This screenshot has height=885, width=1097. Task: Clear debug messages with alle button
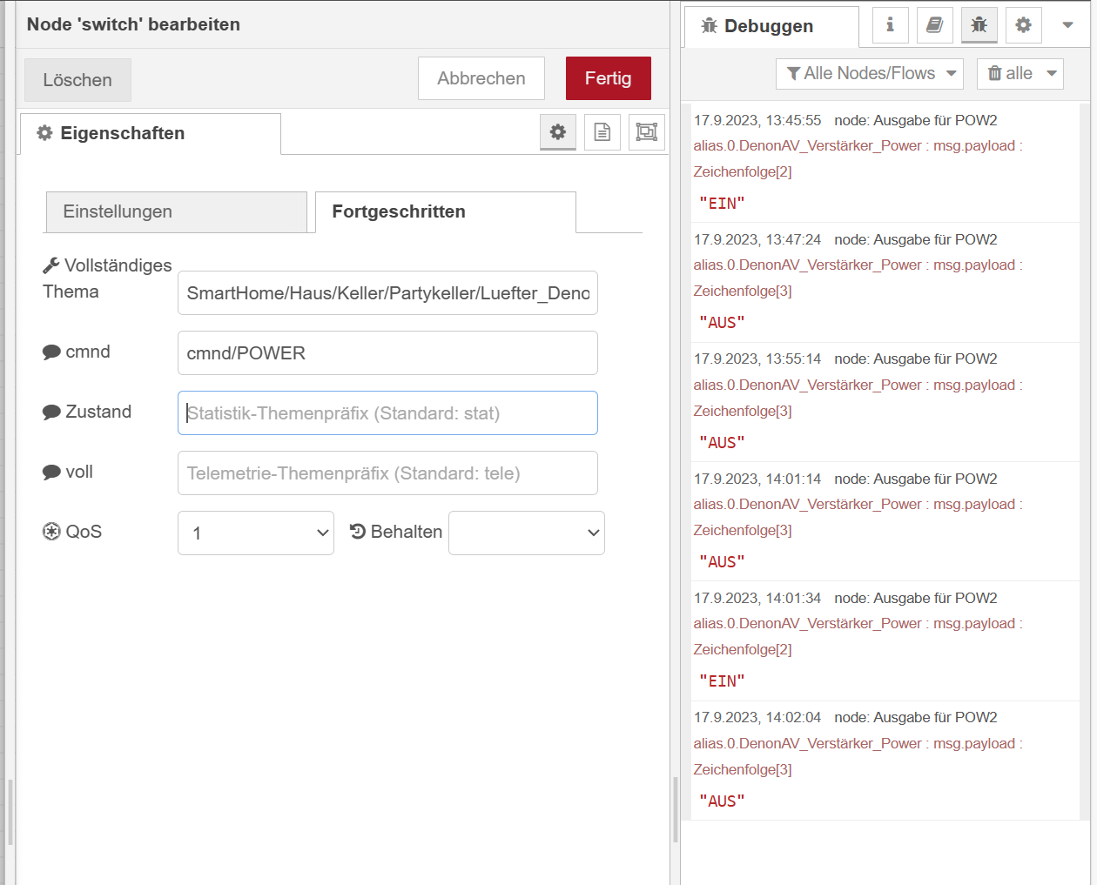[x=1009, y=74]
